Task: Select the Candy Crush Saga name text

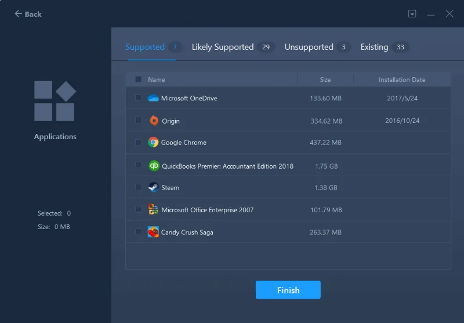Action: tap(187, 233)
